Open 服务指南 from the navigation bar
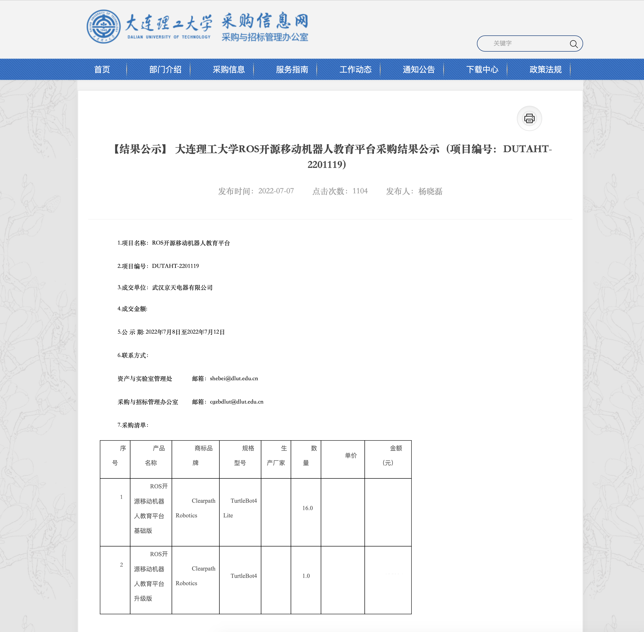 [x=292, y=69]
